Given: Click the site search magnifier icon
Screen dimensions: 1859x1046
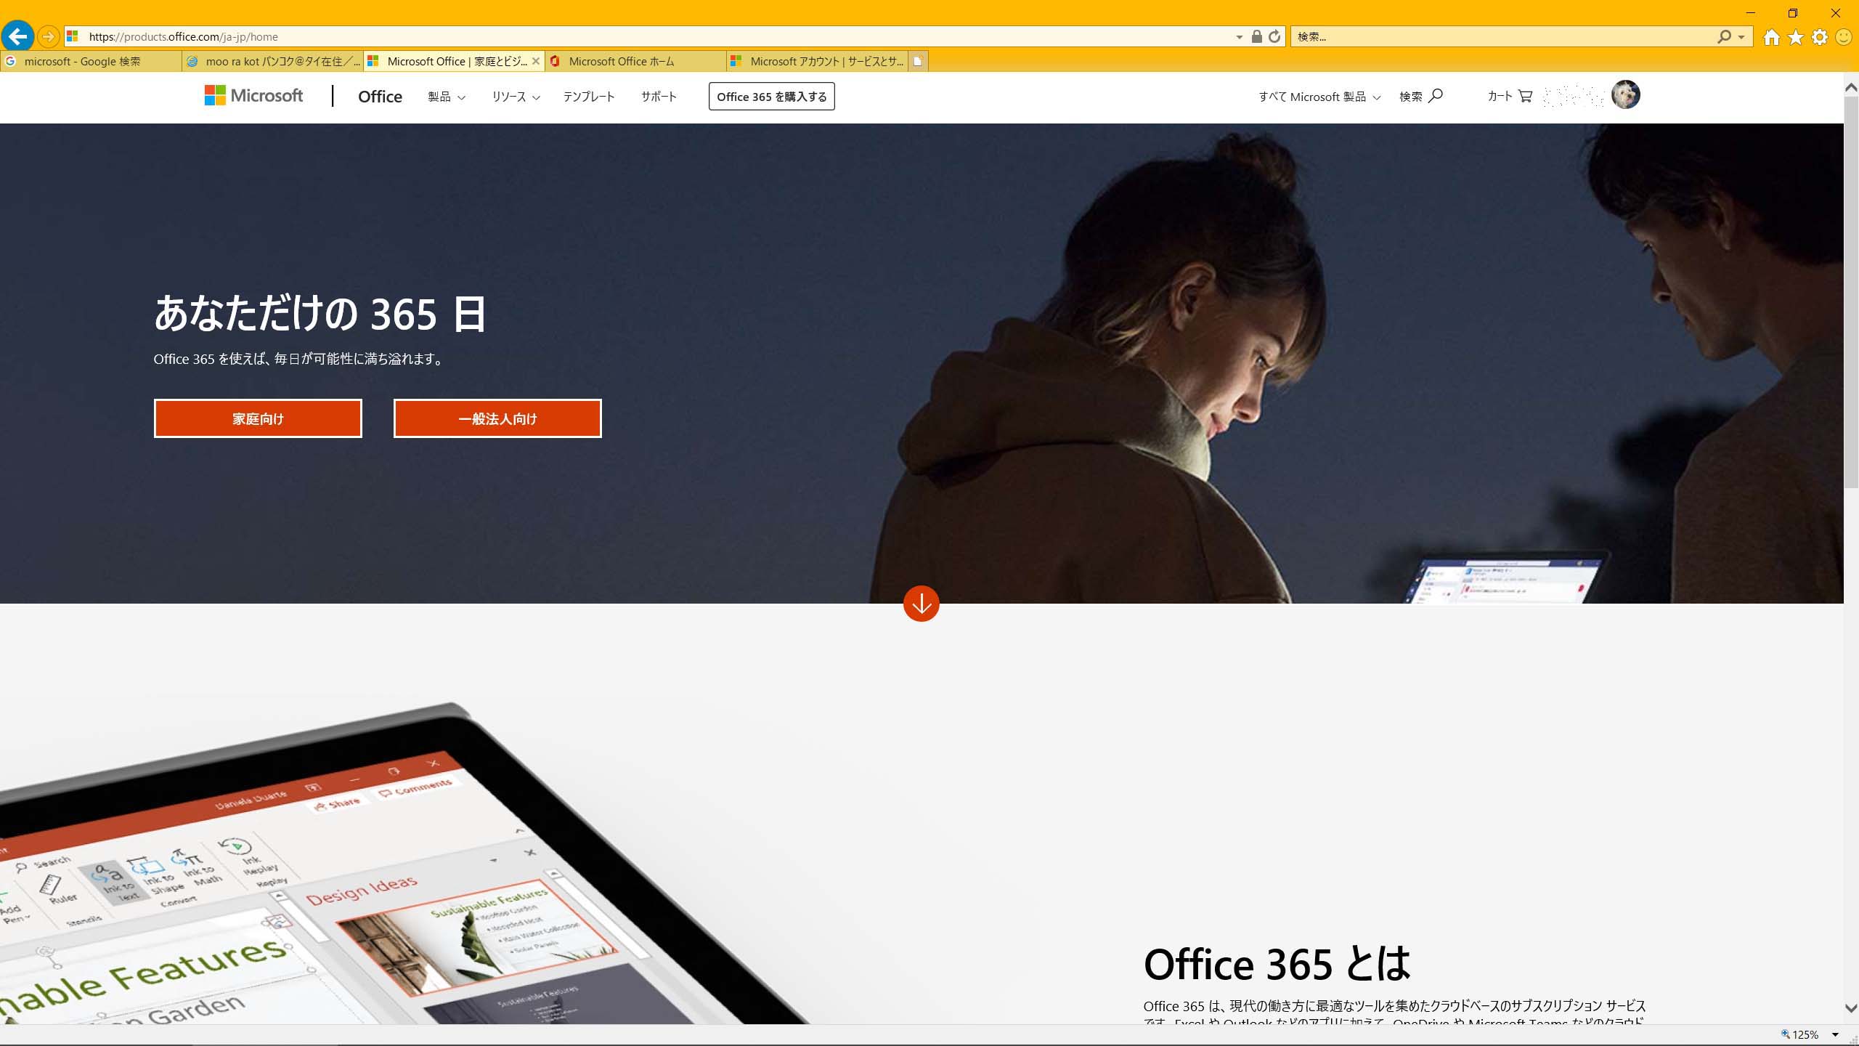Looking at the screenshot, I should [1435, 96].
